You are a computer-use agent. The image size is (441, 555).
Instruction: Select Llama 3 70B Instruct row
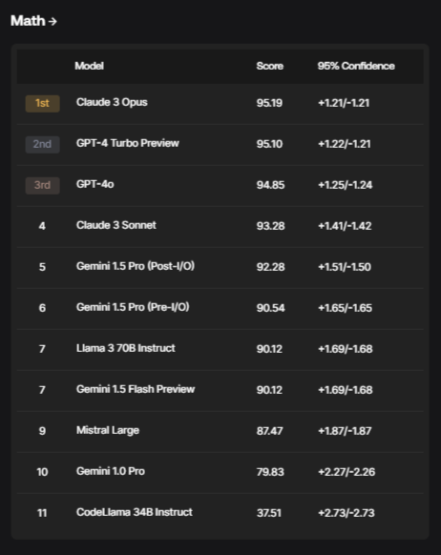(x=220, y=350)
